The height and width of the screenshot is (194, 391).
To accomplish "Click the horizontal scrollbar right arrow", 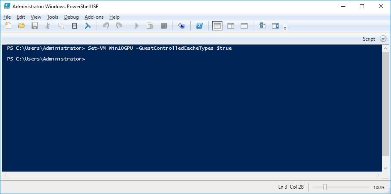I will tap(379, 175).
